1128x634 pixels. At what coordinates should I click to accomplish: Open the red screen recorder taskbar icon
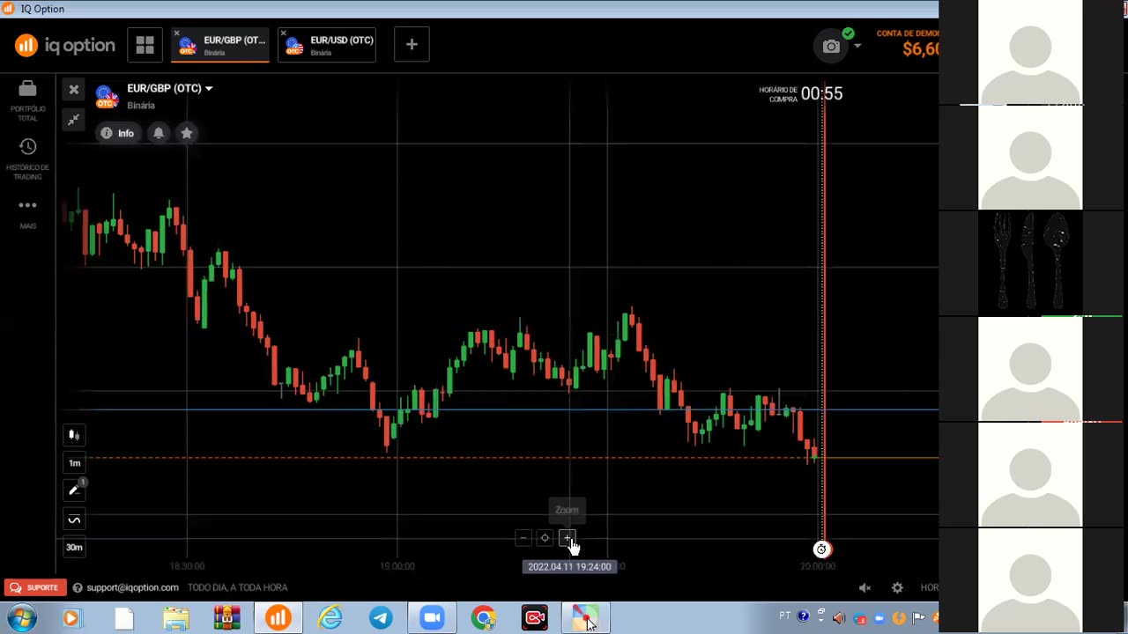tap(535, 619)
